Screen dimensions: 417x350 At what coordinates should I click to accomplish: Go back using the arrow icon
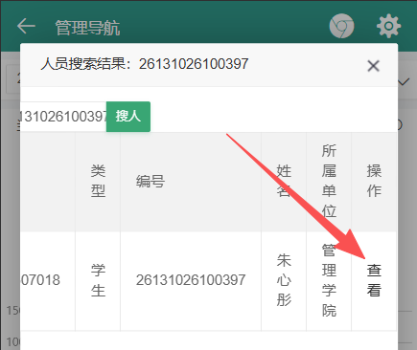tap(26, 26)
